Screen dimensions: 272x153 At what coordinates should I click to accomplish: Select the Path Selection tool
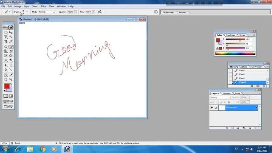click(x=6, y=65)
